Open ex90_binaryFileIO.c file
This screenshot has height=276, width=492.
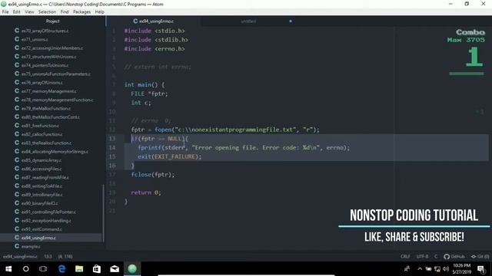(x=39, y=202)
